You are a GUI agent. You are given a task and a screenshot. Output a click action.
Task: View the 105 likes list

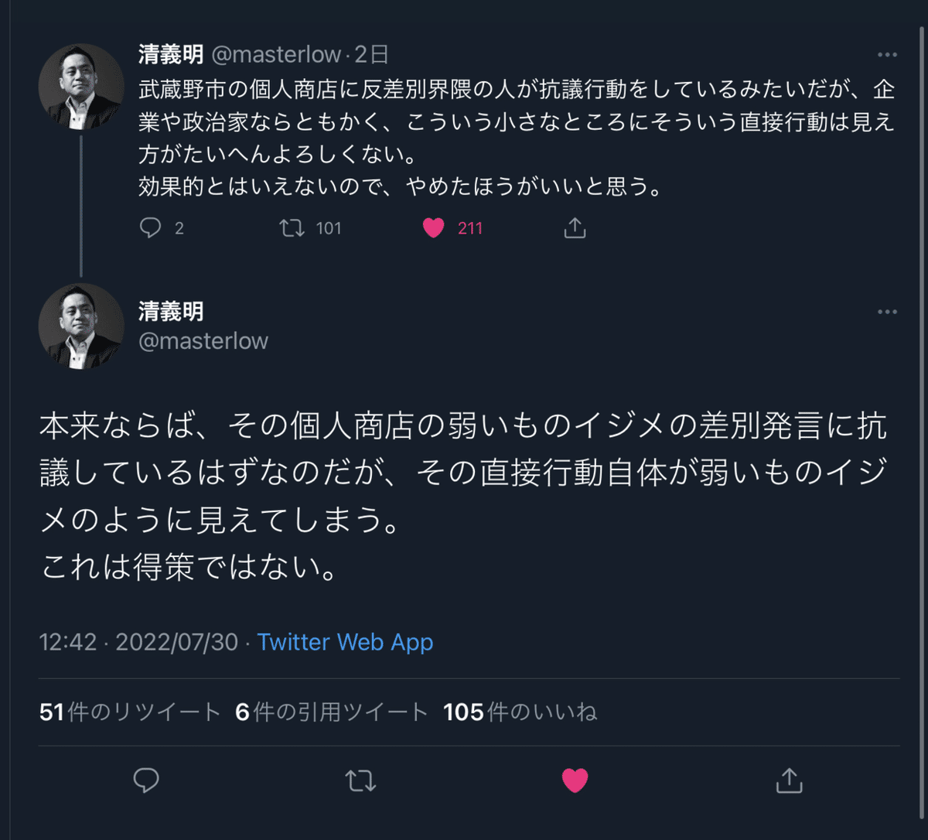[520, 712]
